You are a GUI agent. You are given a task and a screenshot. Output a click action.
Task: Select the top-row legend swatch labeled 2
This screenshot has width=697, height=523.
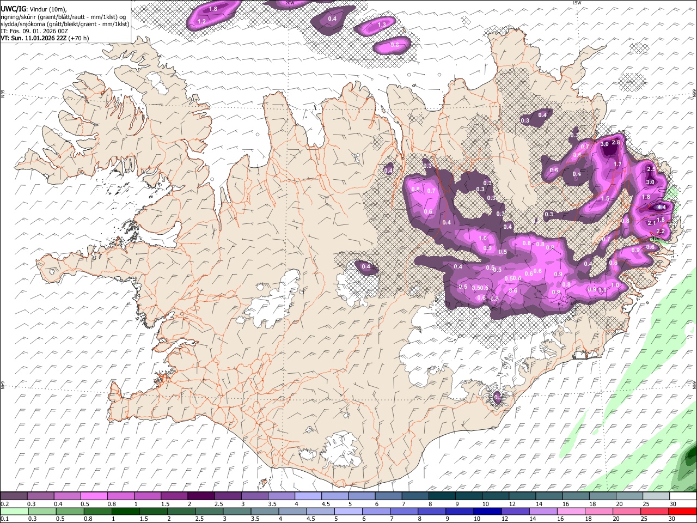(200, 496)
